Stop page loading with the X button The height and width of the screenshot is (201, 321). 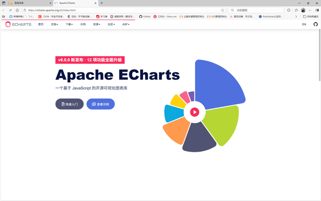tap(10, 10)
